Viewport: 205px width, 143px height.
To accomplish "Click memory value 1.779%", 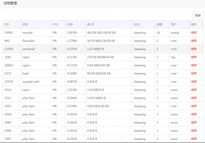I will point(72,41).
